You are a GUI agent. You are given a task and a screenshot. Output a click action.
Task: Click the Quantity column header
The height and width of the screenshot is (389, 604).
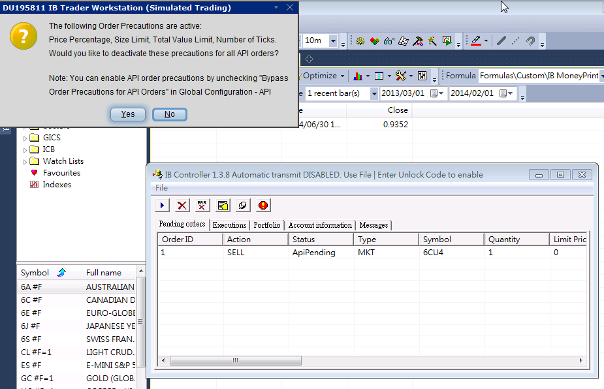pyautogui.click(x=517, y=240)
